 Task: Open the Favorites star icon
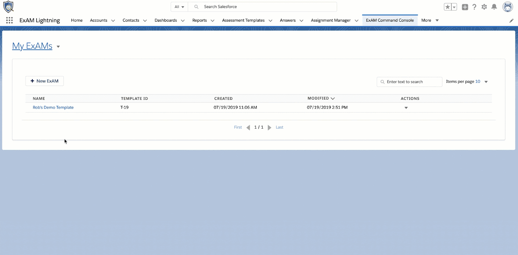(x=447, y=7)
